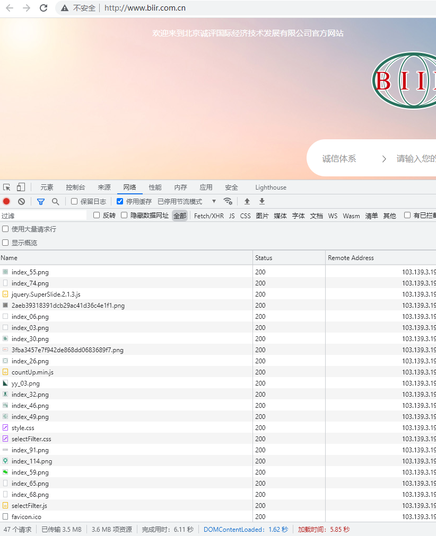
Task: Clear the network request log
Action: [x=21, y=201]
